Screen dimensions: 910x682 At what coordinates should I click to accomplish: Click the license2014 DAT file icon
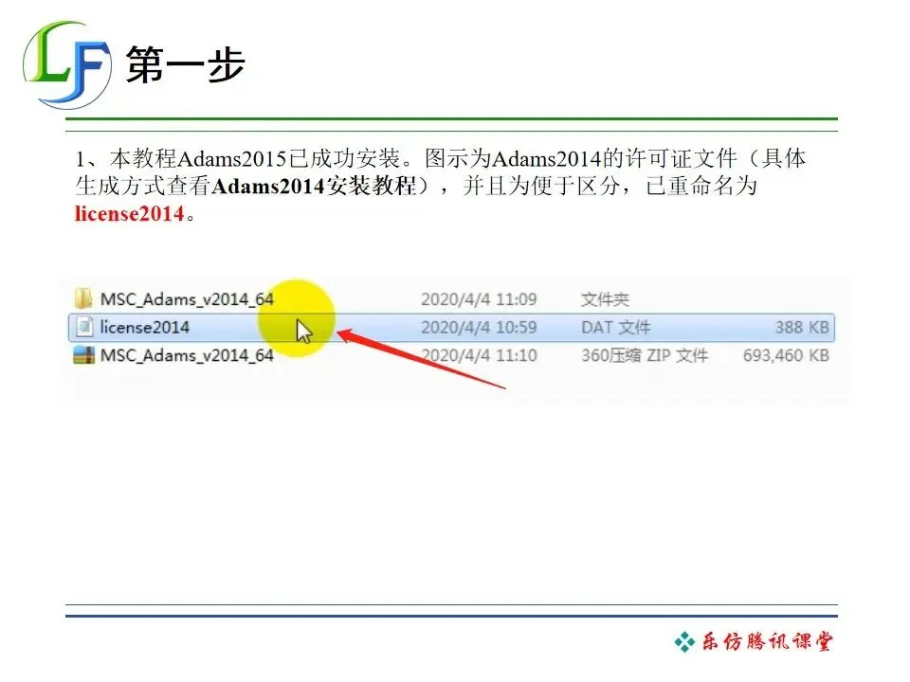point(84,327)
